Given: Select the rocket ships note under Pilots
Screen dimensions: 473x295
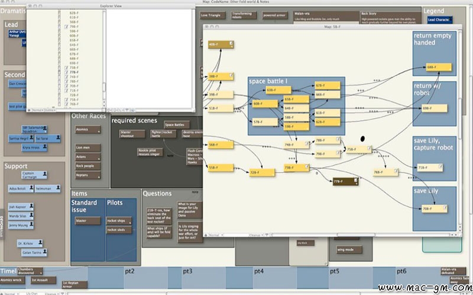Looking at the screenshot, I should pyautogui.click(x=119, y=221).
